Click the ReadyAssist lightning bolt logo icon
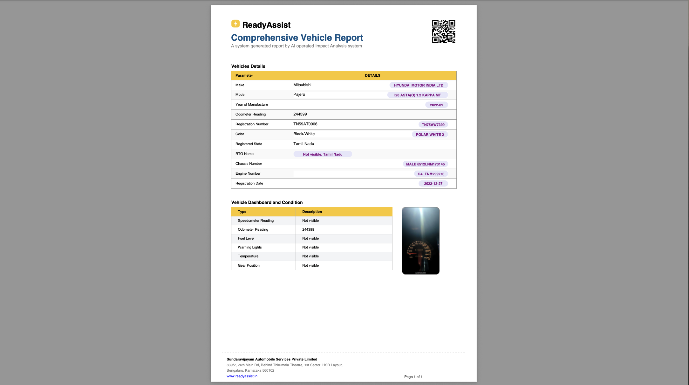Image resolution: width=689 pixels, height=385 pixels. click(x=235, y=24)
